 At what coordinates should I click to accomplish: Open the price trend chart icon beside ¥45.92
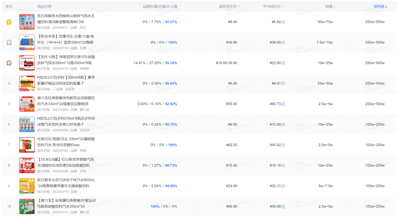(x=283, y=145)
